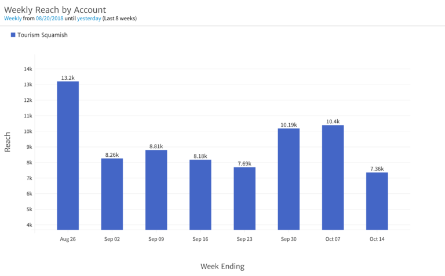The width and height of the screenshot is (445, 276).
Task: Click the bar for Sep 16
Action: (200, 194)
